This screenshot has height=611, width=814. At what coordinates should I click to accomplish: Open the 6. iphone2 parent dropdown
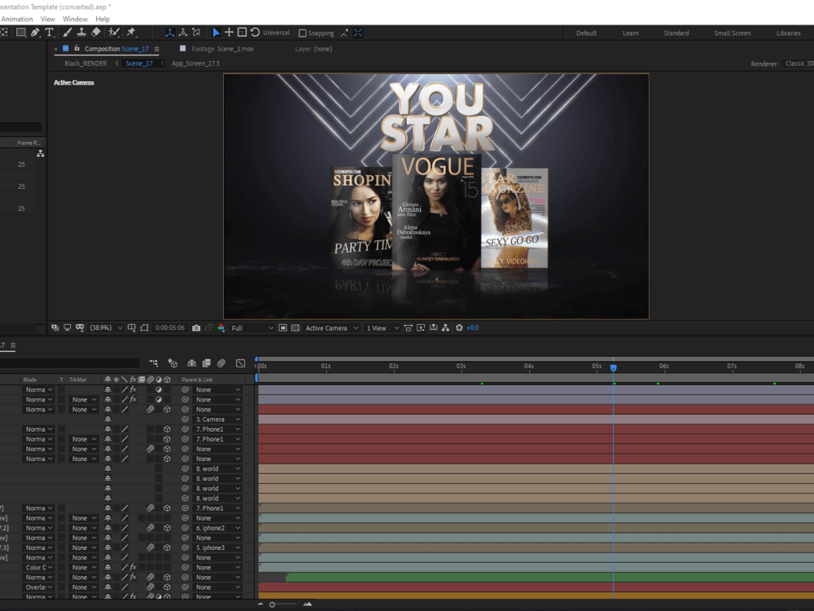pos(217,528)
